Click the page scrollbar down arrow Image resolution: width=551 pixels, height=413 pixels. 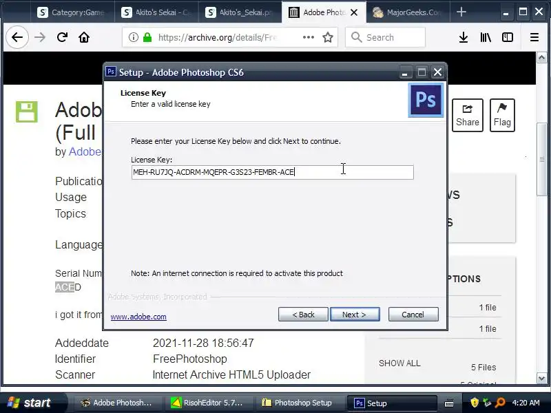(541, 379)
